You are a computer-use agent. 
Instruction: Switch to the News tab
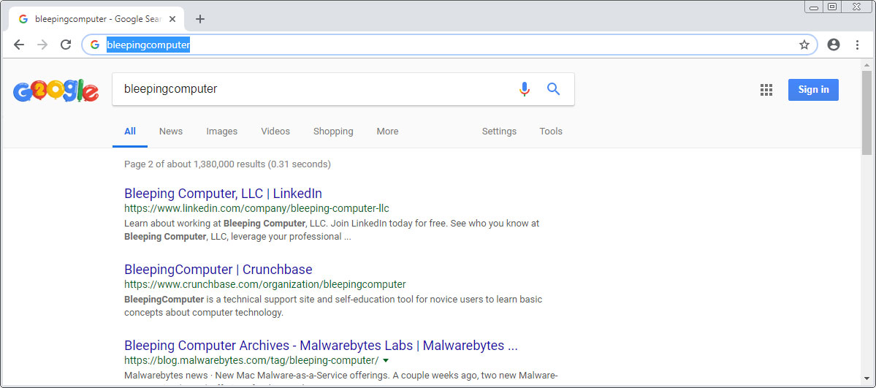(x=171, y=132)
